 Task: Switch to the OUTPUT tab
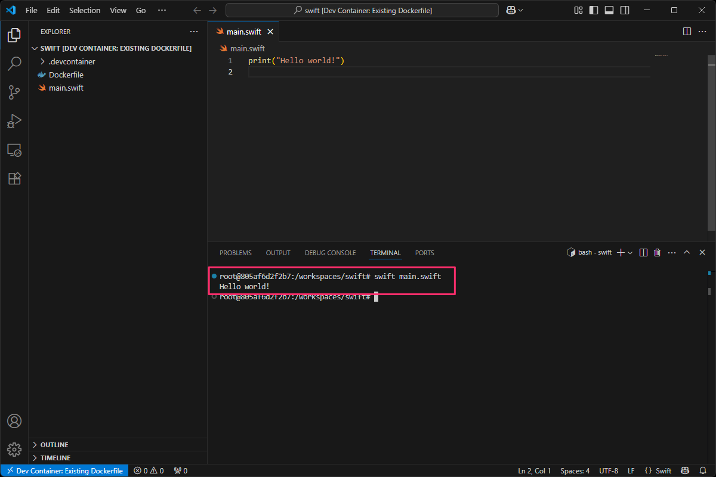point(278,253)
